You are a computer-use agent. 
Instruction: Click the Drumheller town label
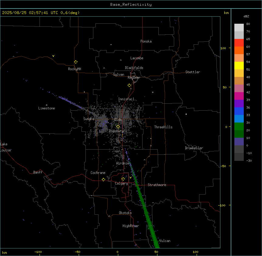(x=194, y=148)
